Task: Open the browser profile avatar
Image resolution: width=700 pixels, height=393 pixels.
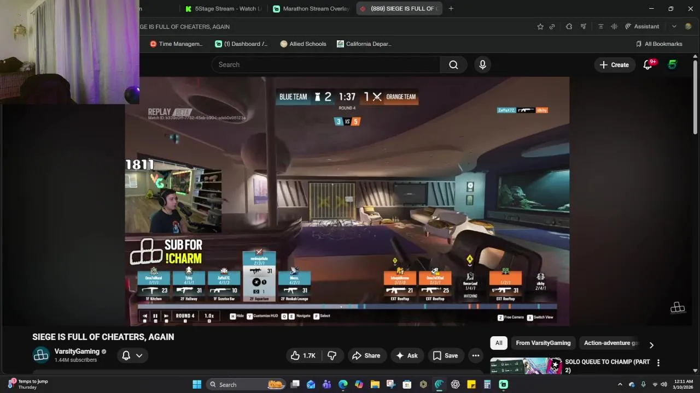Action: (689, 26)
